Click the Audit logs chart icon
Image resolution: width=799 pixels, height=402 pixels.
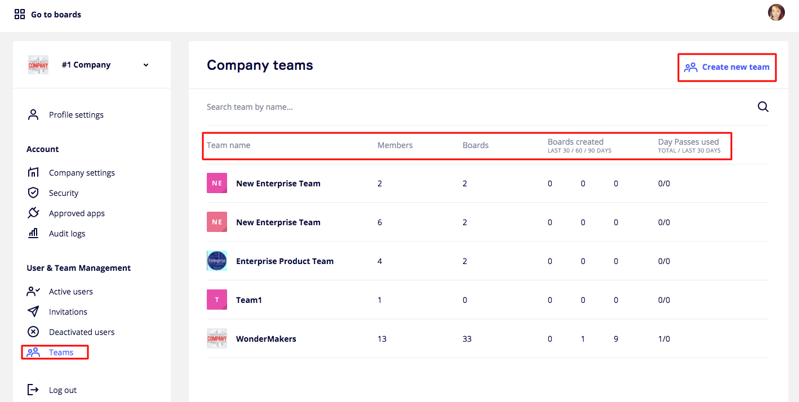pos(33,234)
